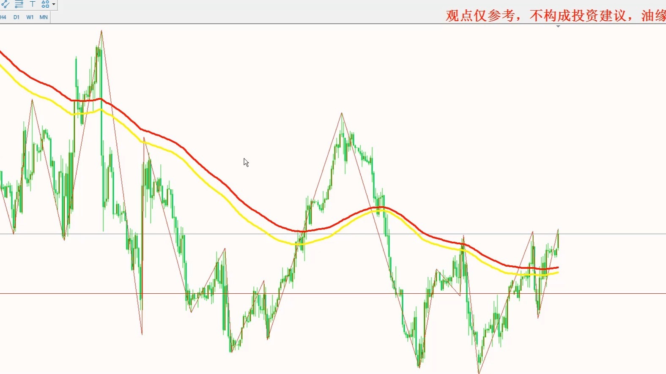This screenshot has height=374, width=666.
Task: Click the red Chinese disclaimer text
Action: pos(555,16)
